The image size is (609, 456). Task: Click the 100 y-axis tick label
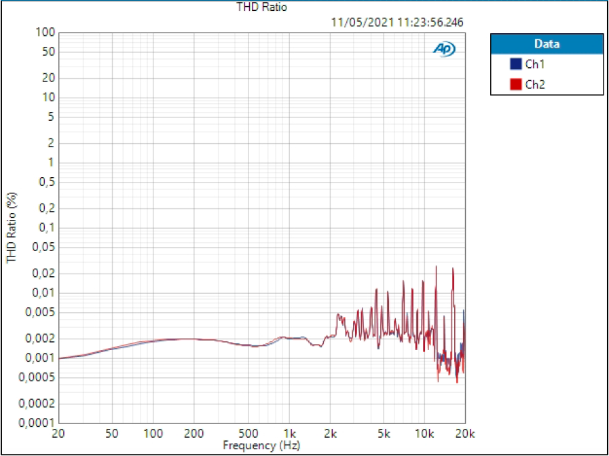coord(45,33)
